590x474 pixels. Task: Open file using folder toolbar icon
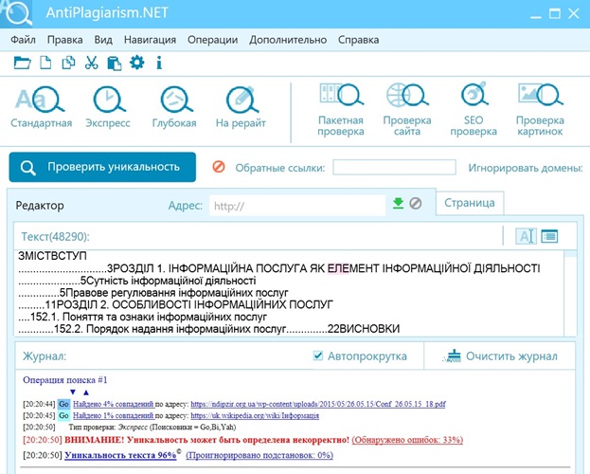coord(22,63)
